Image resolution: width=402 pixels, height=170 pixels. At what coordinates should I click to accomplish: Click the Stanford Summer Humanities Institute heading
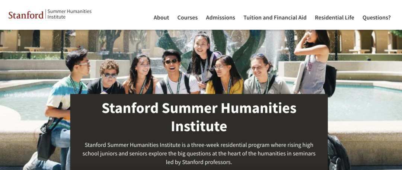tap(199, 117)
